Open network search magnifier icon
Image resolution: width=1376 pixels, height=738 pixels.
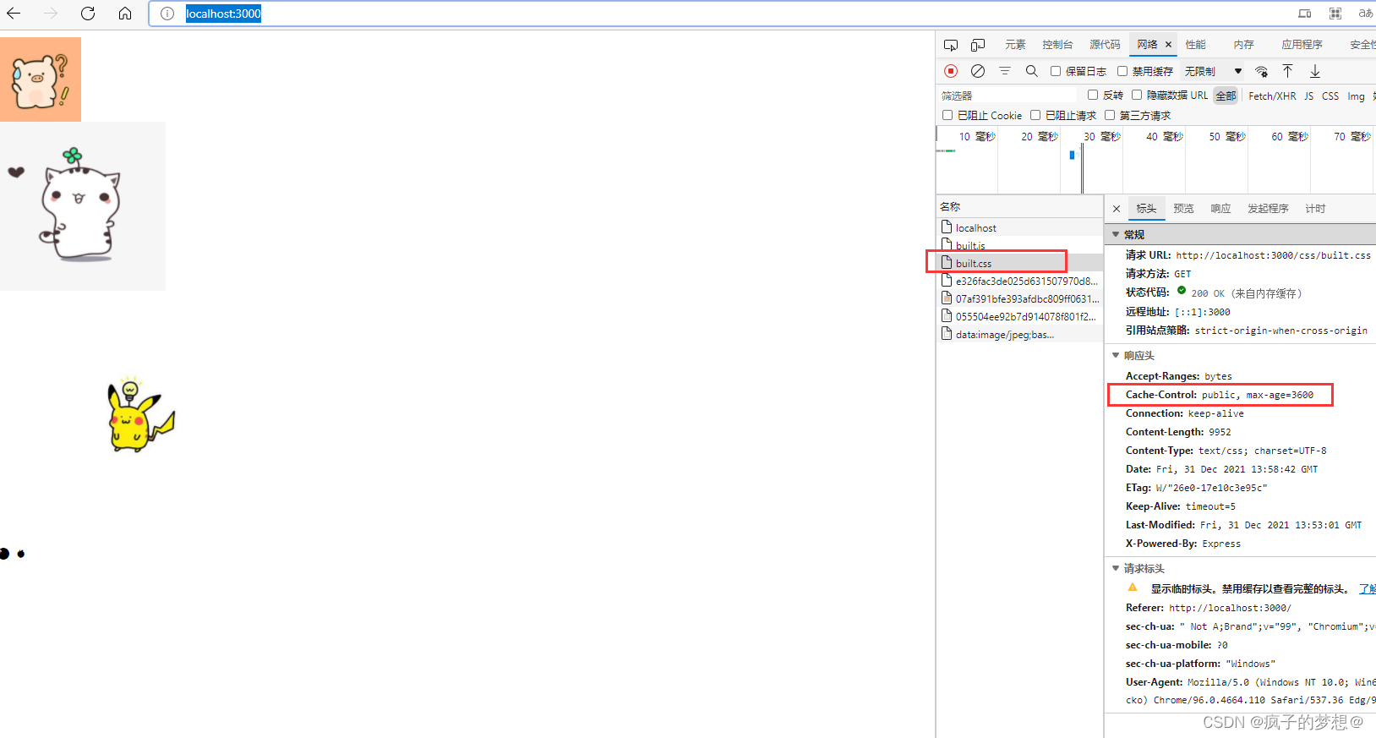pos(1032,71)
